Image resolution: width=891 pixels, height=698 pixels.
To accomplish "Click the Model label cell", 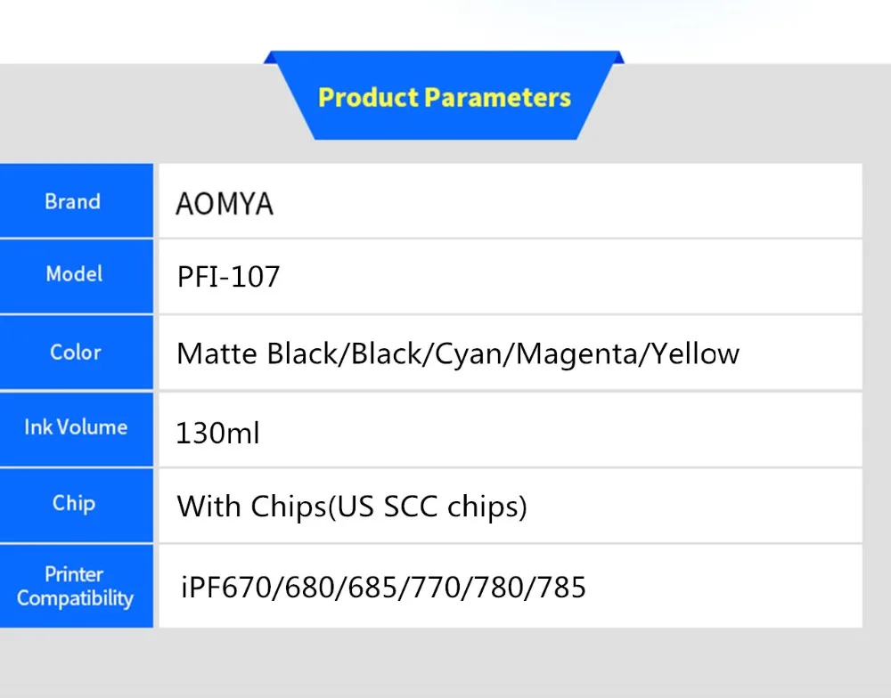I will [74, 274].
